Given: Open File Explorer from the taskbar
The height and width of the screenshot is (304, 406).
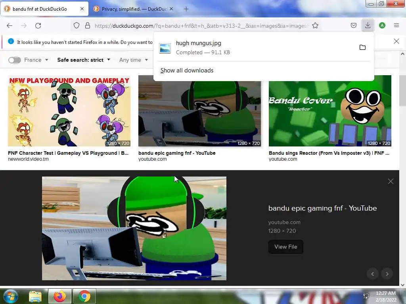Looking at the screenshot, I should [x=35, y=296].
